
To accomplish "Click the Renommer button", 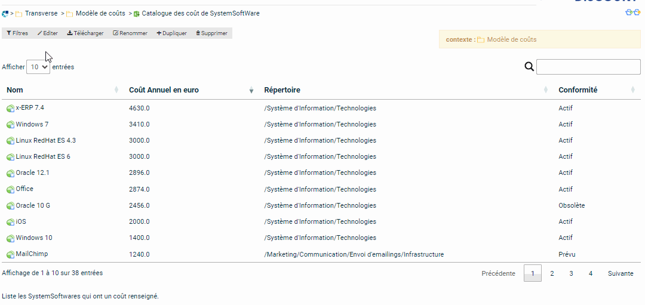I will tap(130, 33).
